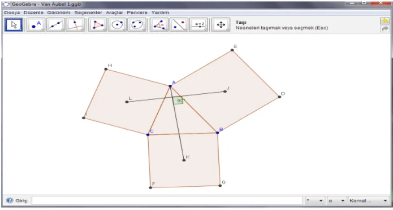Open the Komut command dropdown
The image size is (393, 210).
pyautogui.click(x=368, y=200)
